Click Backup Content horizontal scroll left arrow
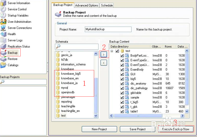Screen dimensions: 197x137 111,116
